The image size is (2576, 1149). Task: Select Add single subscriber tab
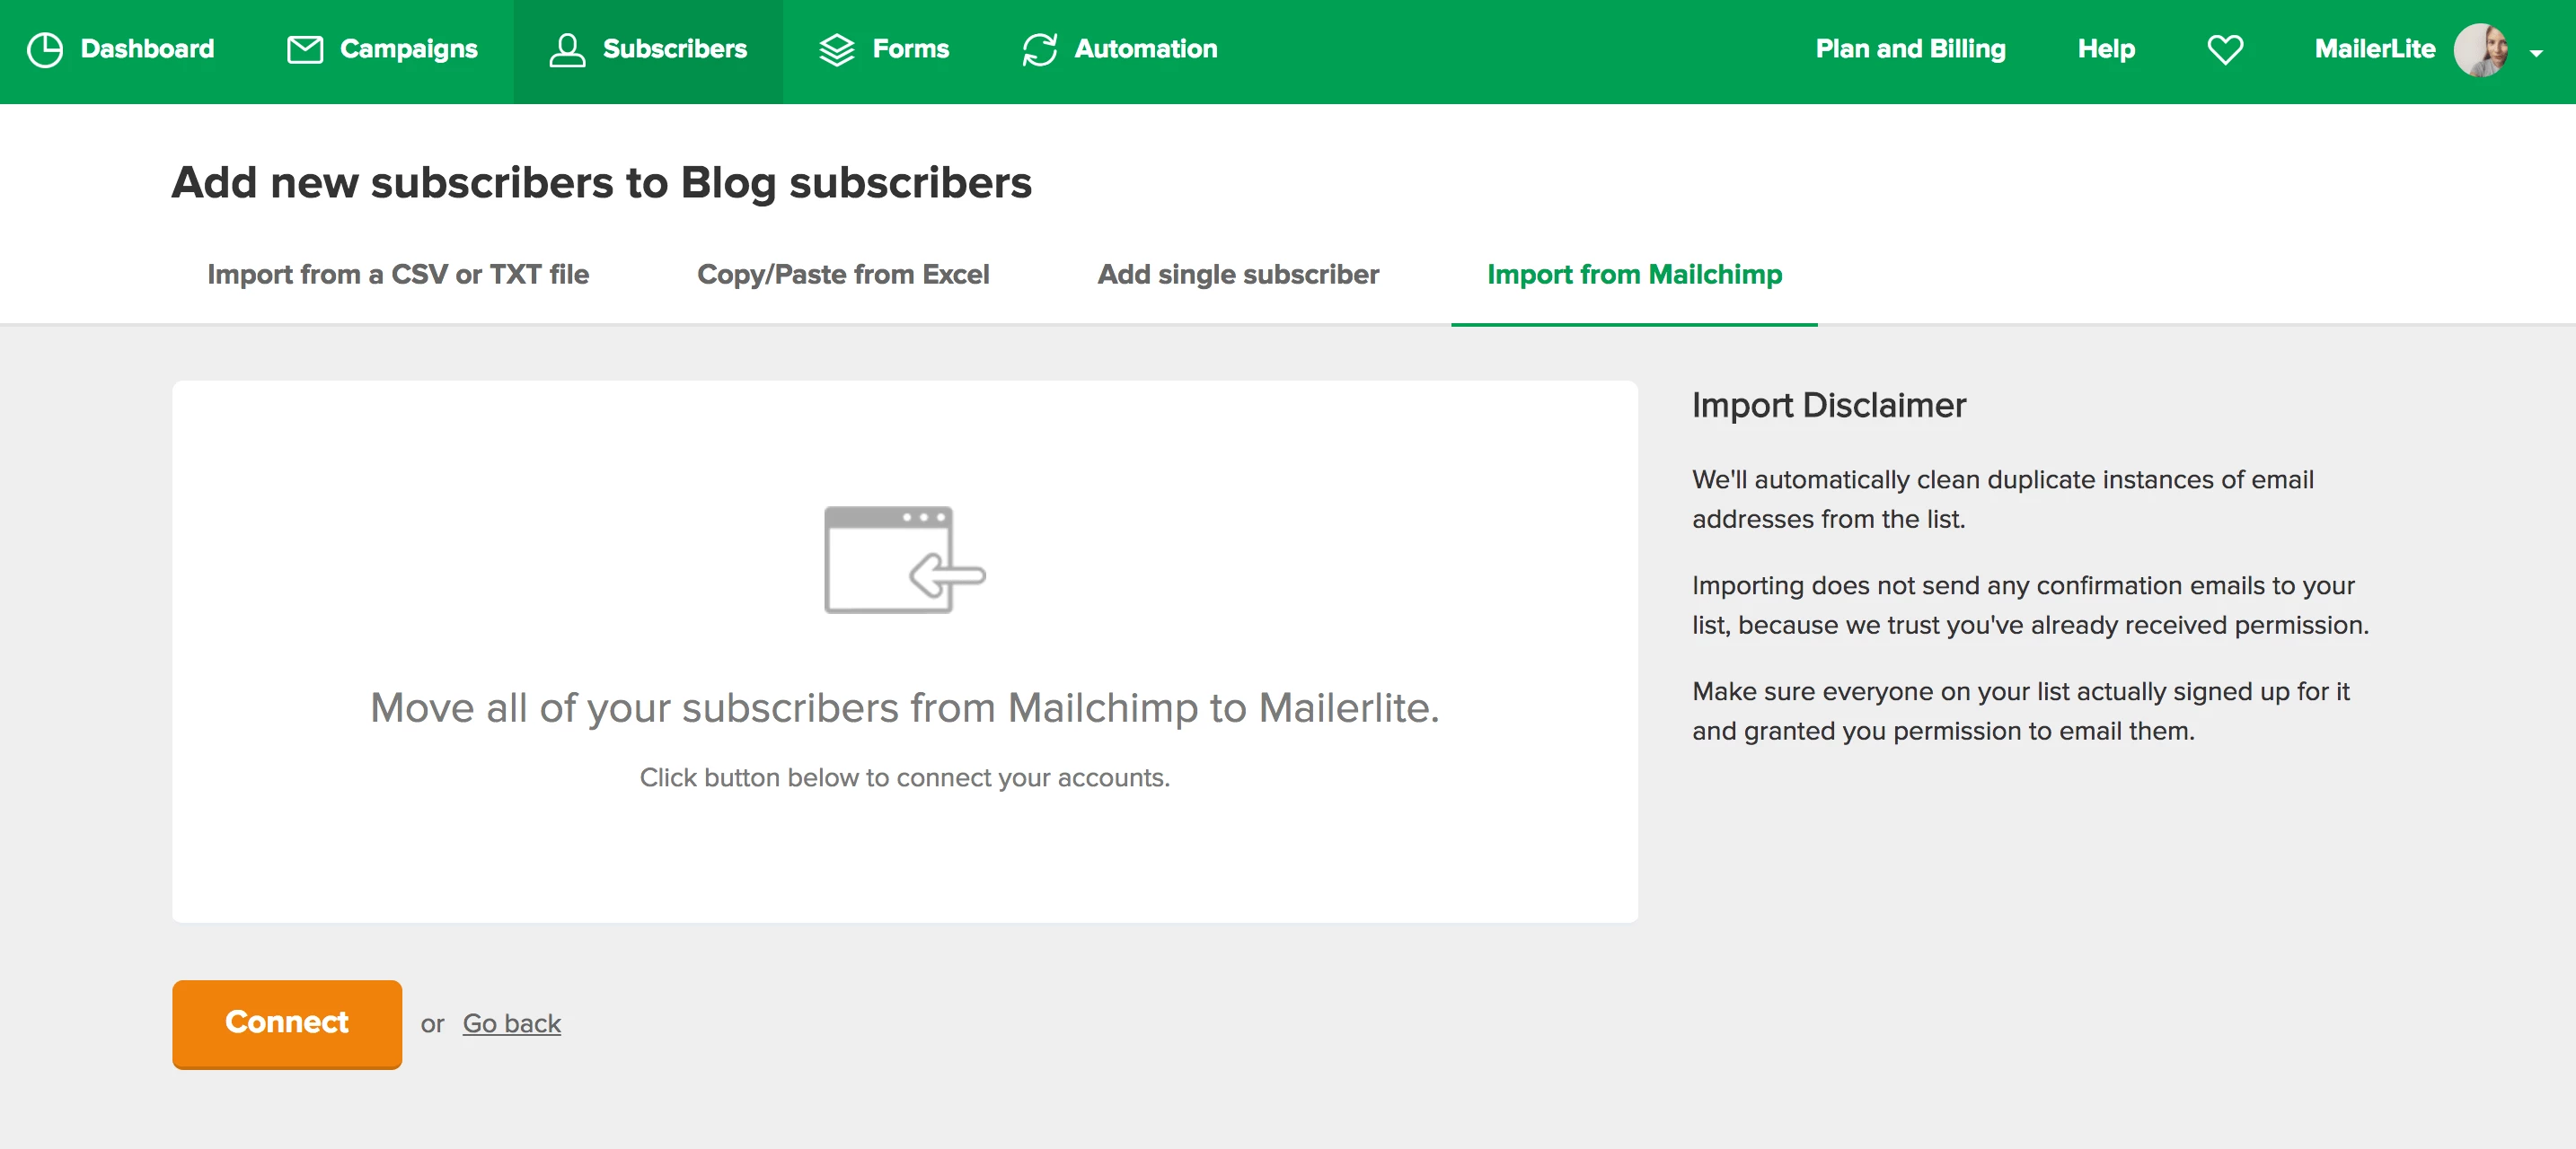click(1237, 274)
